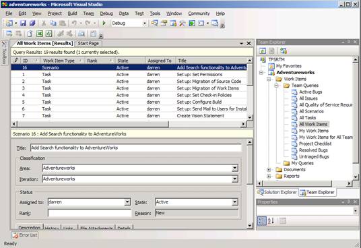
Task: Switch Properties to Categorized view icon
Action: tap(262, 221)
